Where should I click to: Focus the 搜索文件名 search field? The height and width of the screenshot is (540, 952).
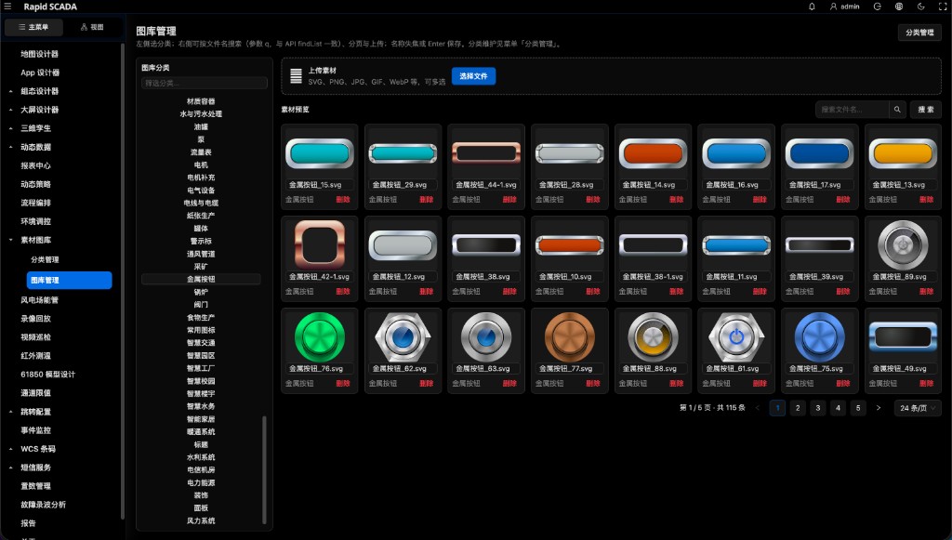[852, 110]
